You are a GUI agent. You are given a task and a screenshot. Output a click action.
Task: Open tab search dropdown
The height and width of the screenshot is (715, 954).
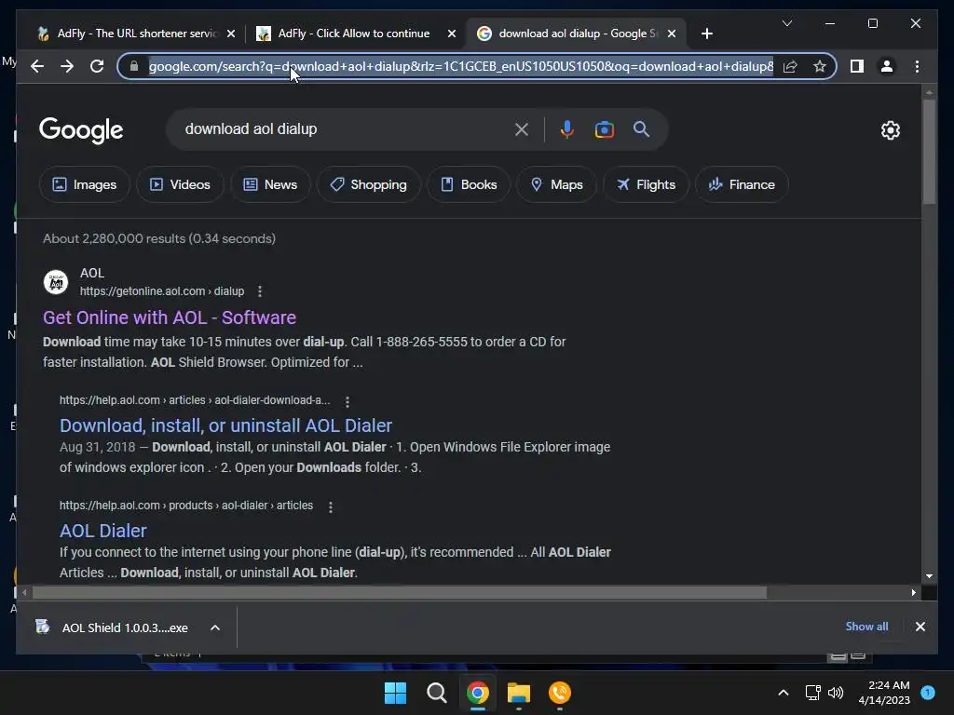click(x=786, y=23)
